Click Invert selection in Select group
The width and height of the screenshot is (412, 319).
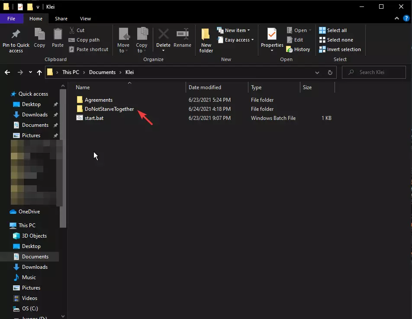pos(340,49)
